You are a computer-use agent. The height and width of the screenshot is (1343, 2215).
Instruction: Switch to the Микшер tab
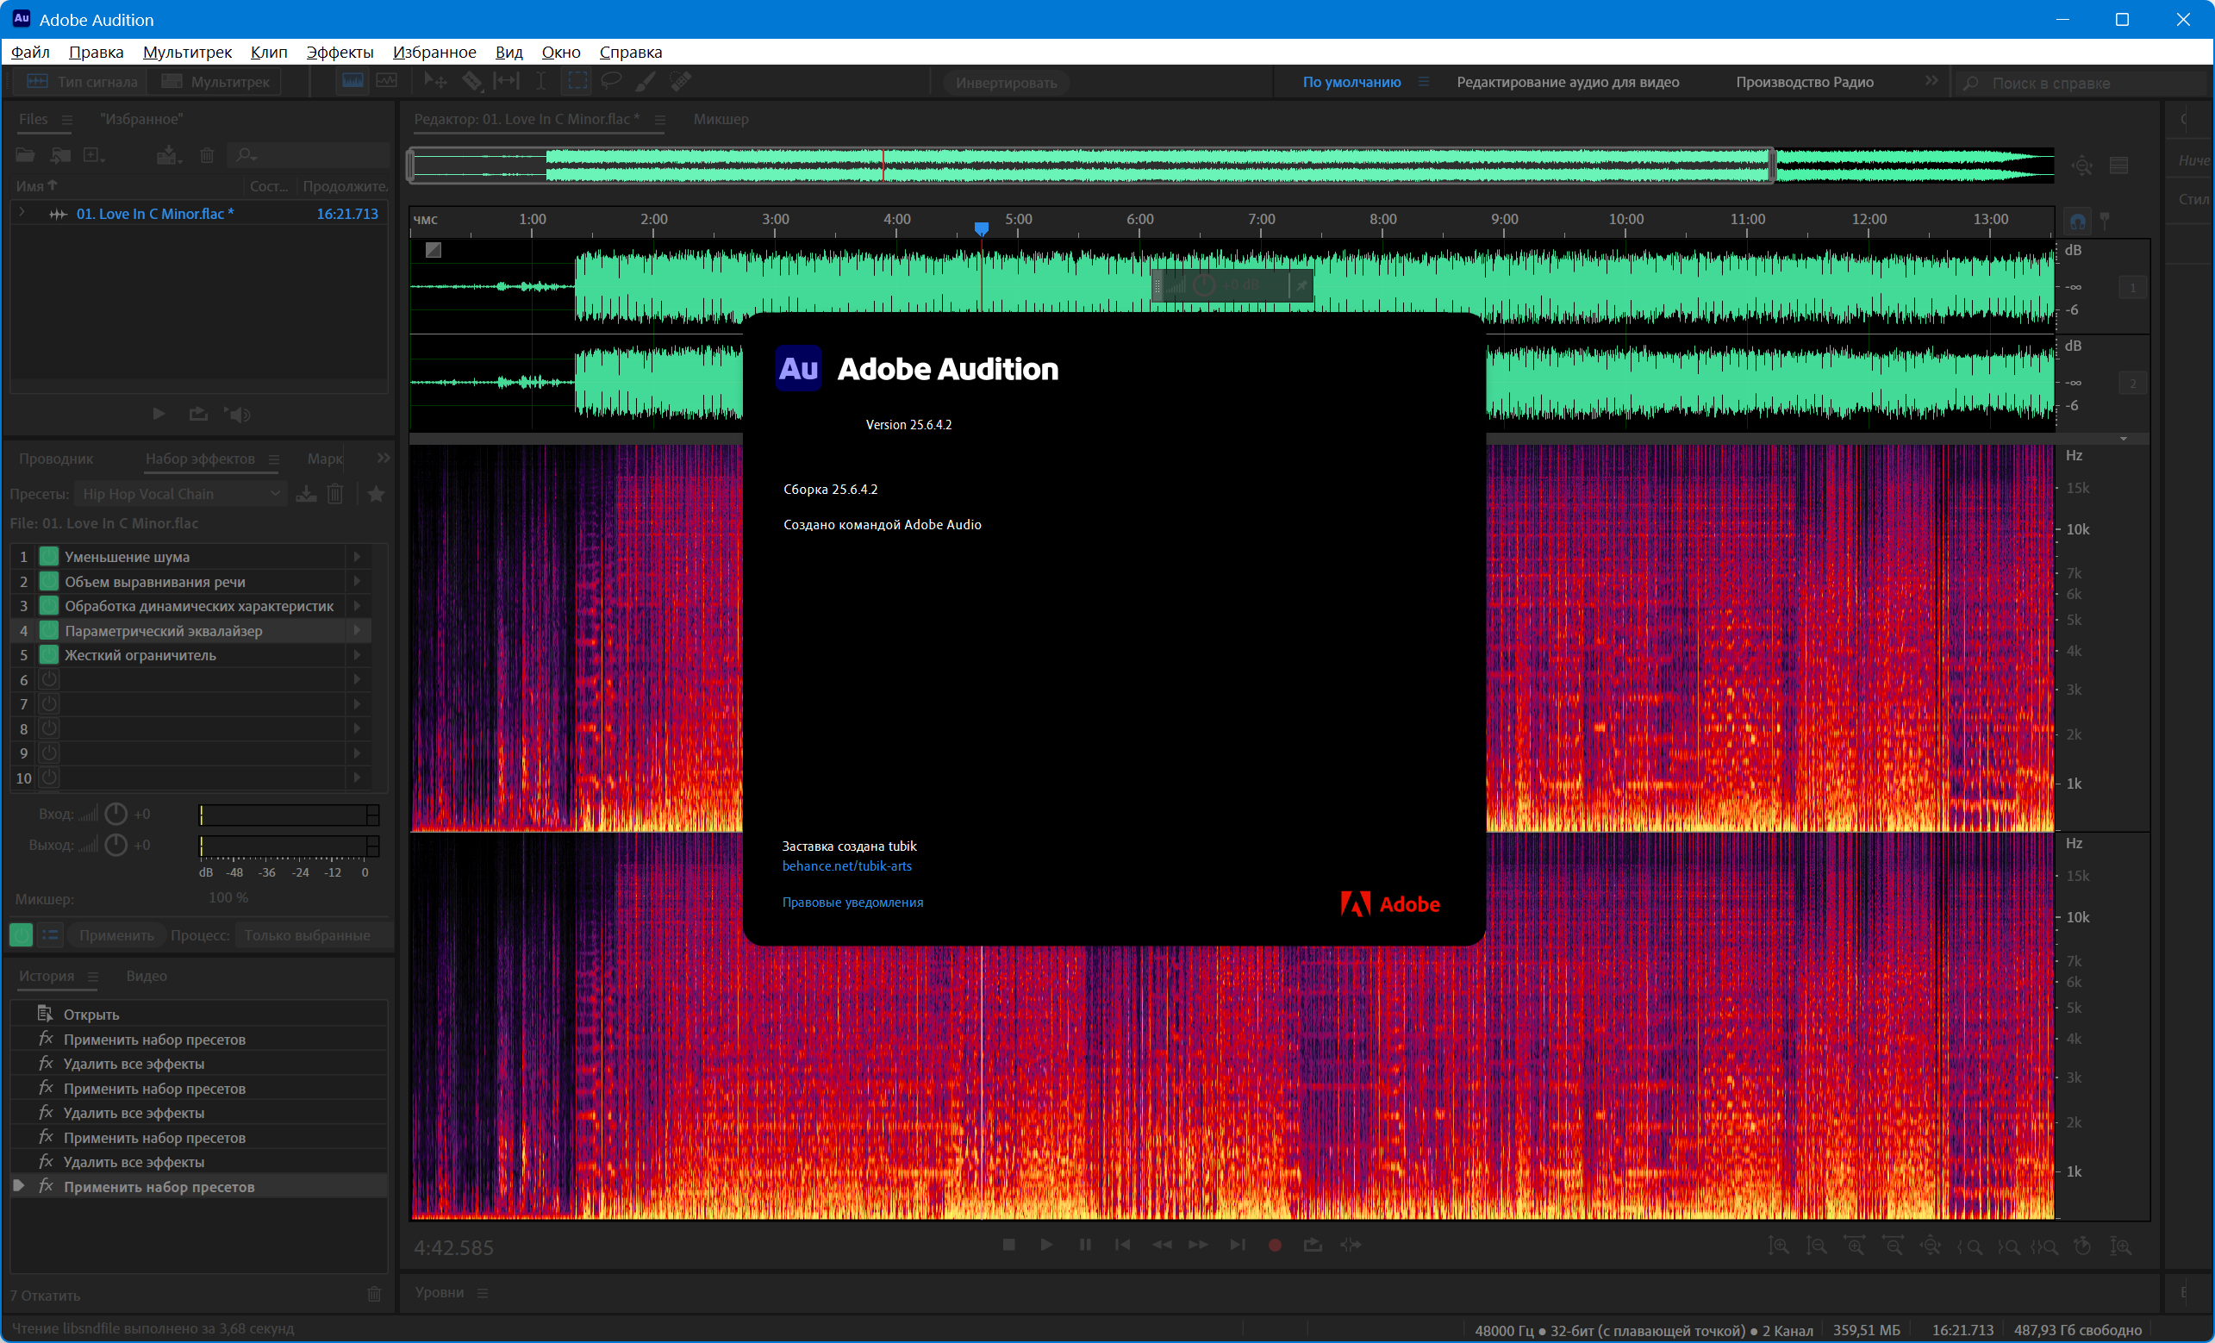click(720, 119)
